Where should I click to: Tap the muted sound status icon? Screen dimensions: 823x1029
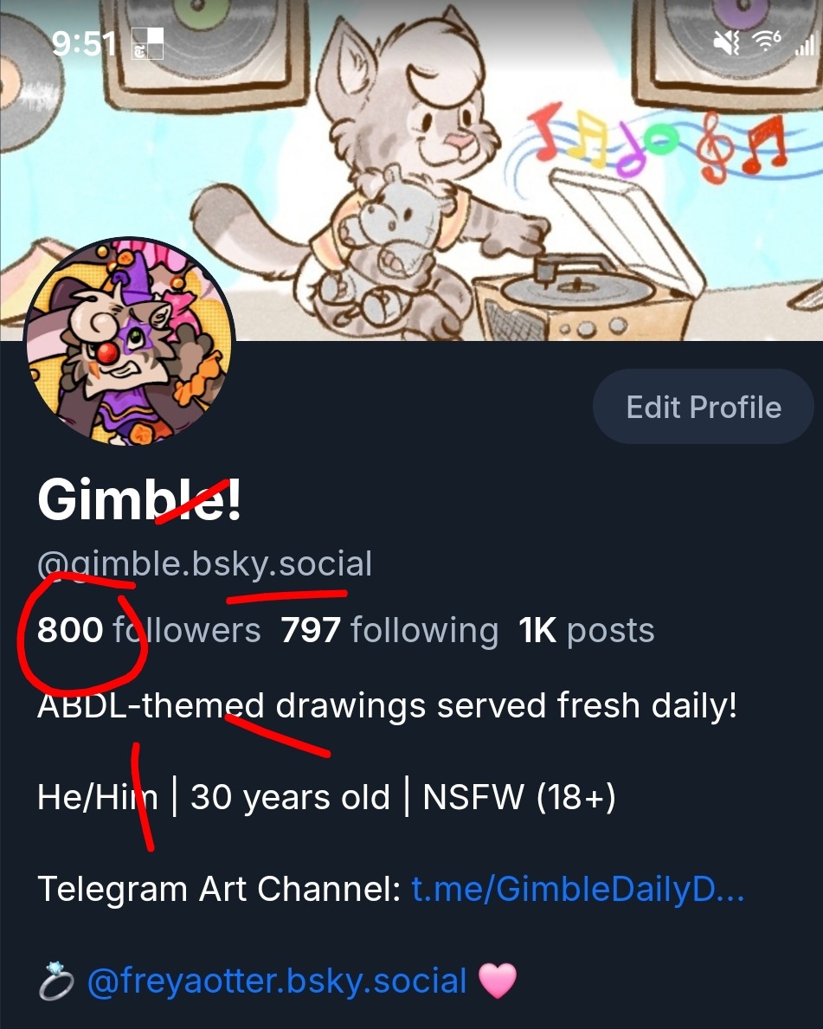pos(727,42)
